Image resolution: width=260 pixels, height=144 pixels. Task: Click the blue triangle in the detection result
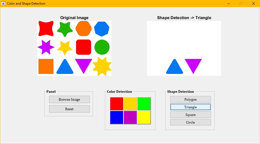174,68
